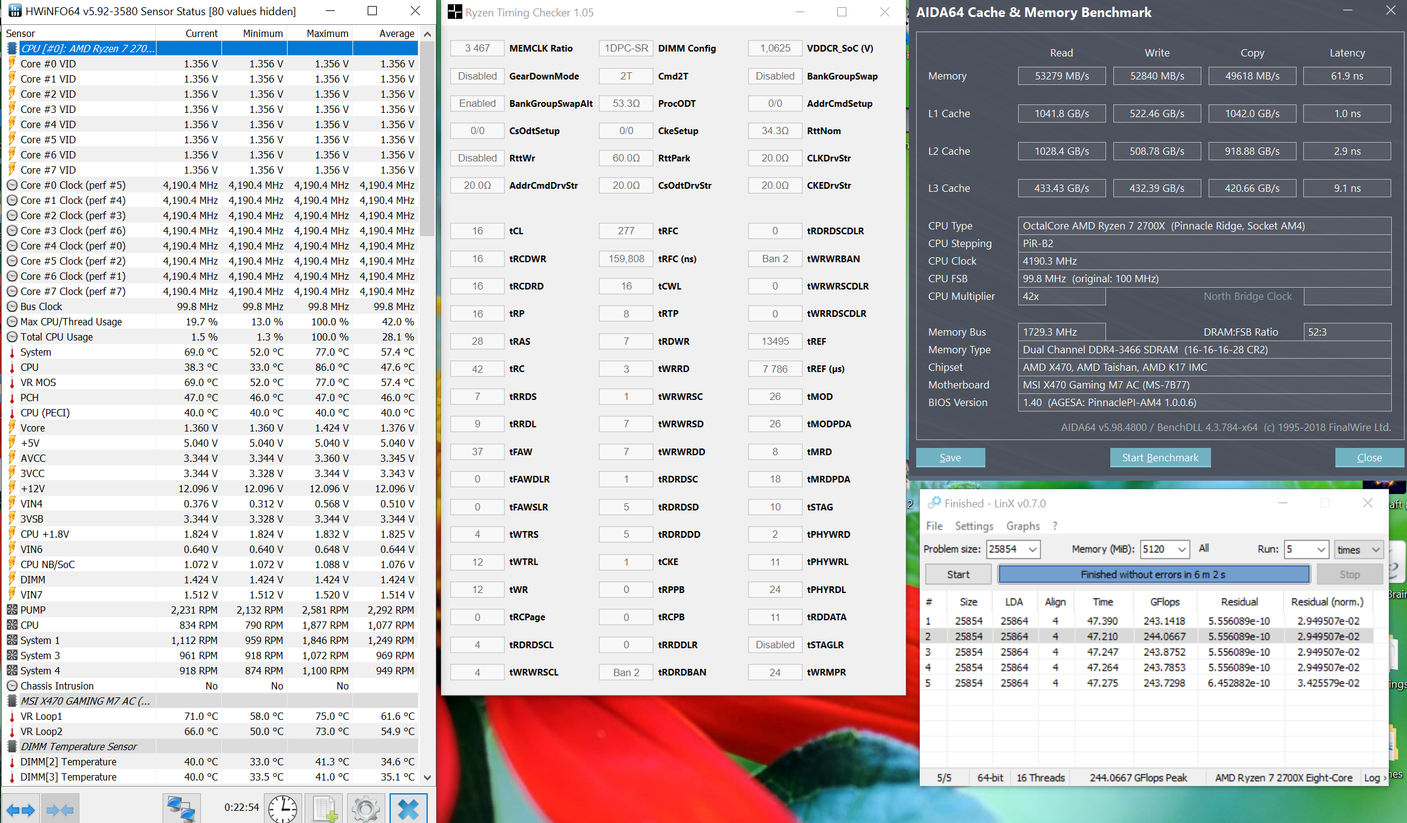The width and height of the screenshot is (1407, 823).
Task: Click the collapse-columns inward arrows icon
Action: click(x=59, y=809)
